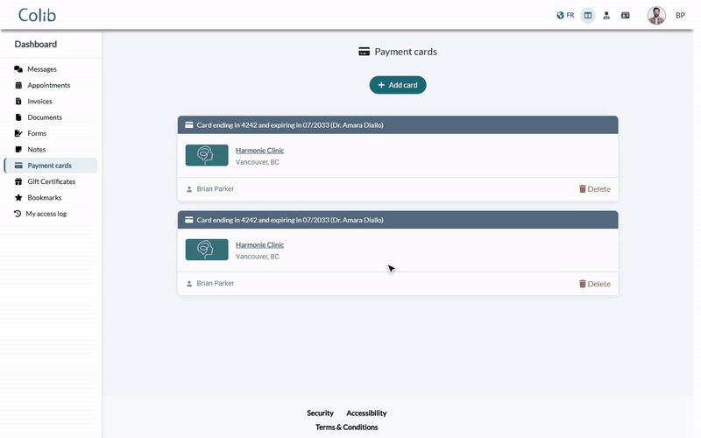Viewport: 701px width, 438px height.
Task: Open My access log in sidebar
Action: click(x=46, y=214)
